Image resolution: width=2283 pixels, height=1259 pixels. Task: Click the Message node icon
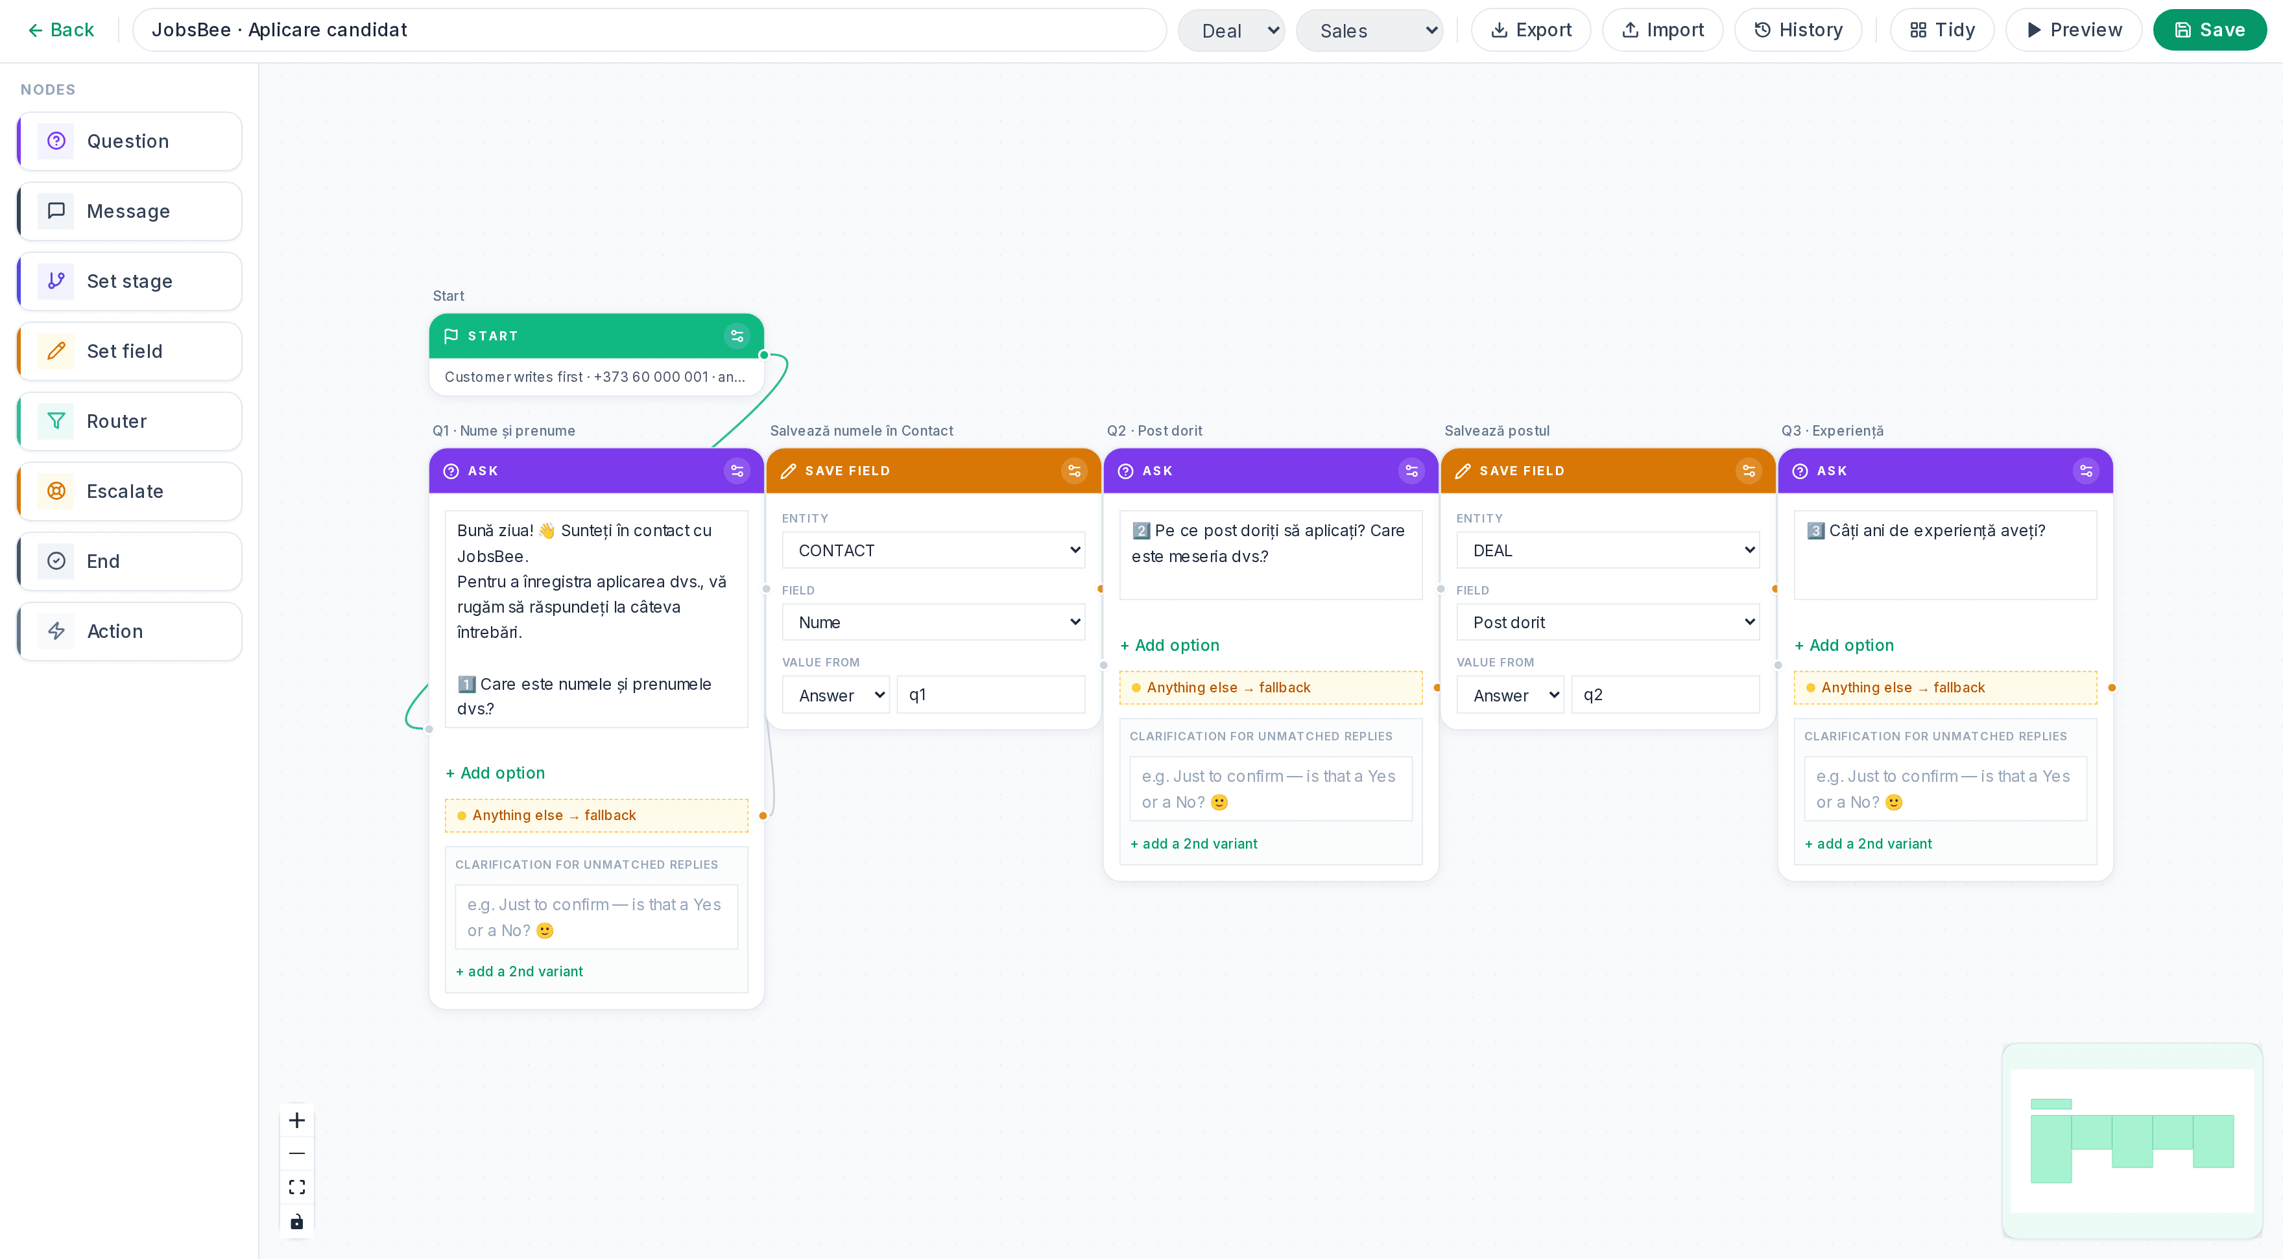56,211
